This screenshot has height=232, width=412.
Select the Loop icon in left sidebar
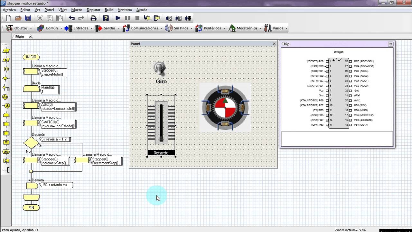pyautogui.click(x=6, y=115)
